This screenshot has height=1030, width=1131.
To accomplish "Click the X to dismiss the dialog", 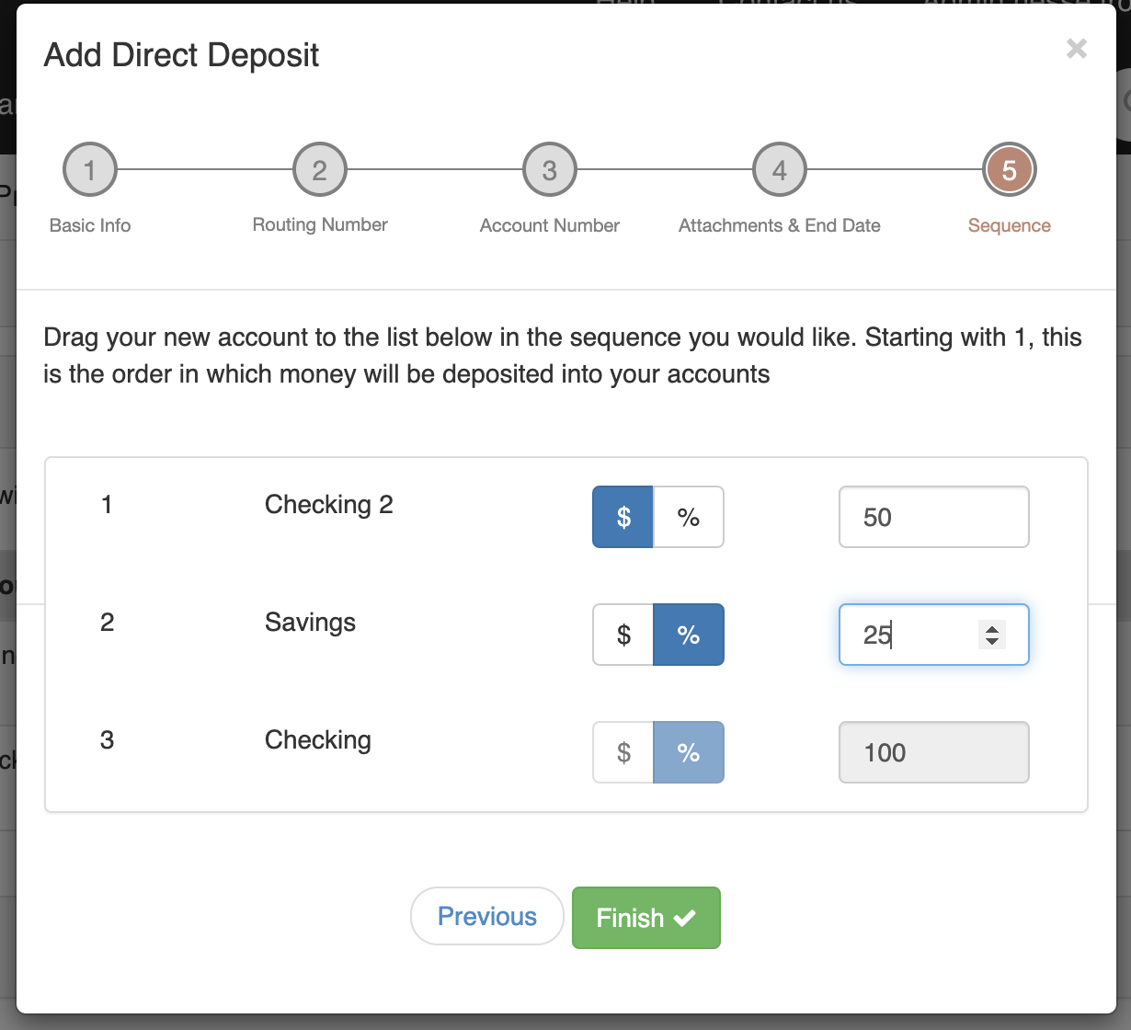I will [x=1077, y=49].
